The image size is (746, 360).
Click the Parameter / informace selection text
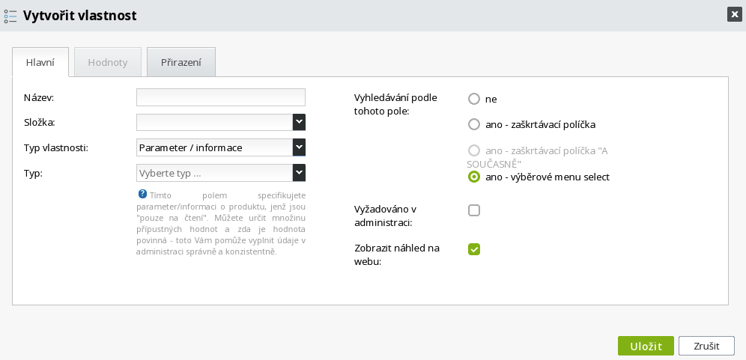pos(191,148)
